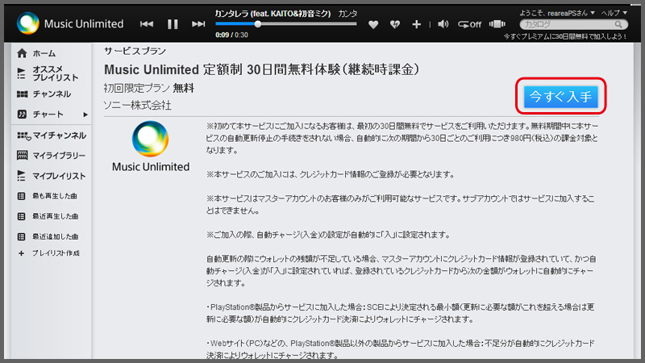This screenshot has width=645, height=363.
Task: Click the plan title 30日間無料体験 heading
Action: click(261, 69)
